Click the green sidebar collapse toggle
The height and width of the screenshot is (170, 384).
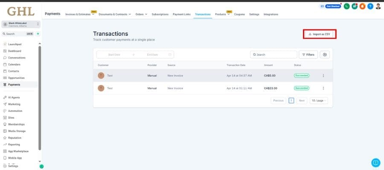[42, 167]
